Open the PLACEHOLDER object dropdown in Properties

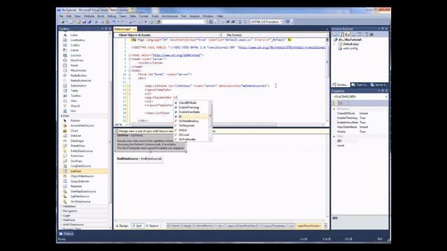(360, 97)
